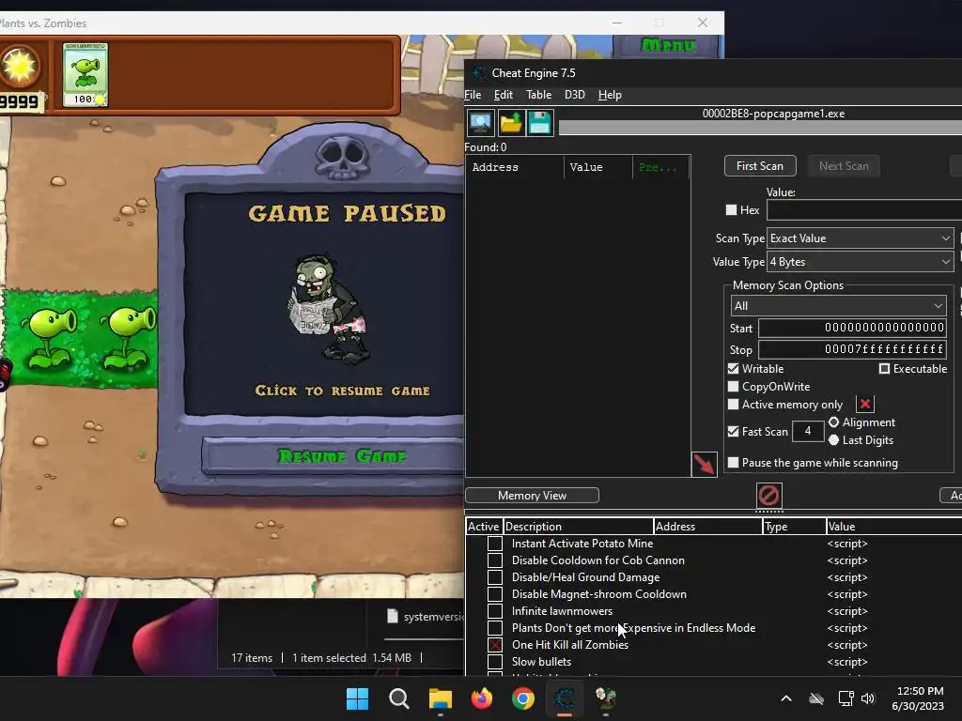The image size is (962, 721).
Task: Select the Peashooter seed packet
Action: tap(85, 75)
